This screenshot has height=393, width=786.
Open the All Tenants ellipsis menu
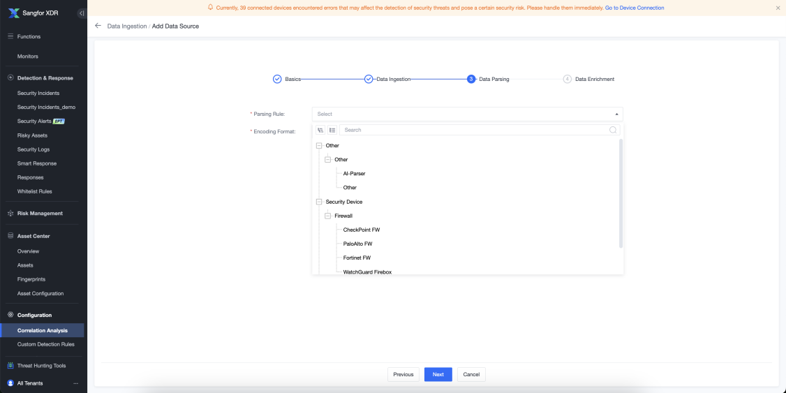coord(75,383)
